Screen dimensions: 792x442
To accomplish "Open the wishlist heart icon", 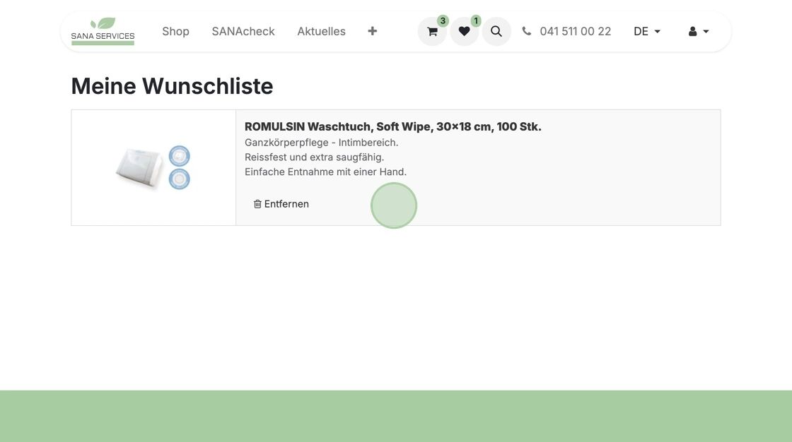I will tap(464, 32).
